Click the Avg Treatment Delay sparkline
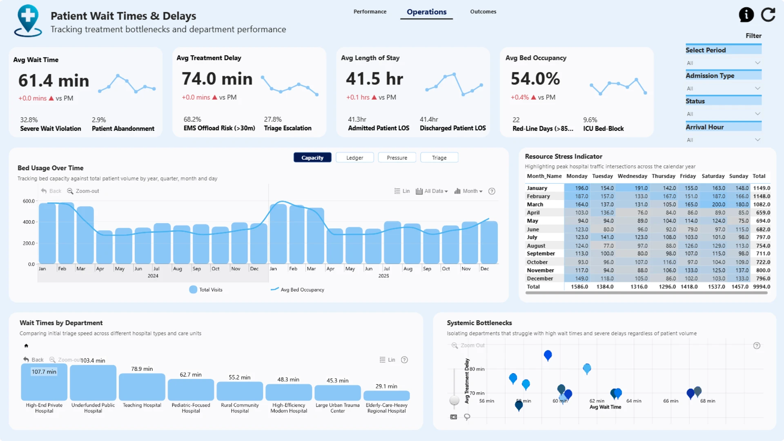This screenshot has width=784, height=441. (290, 86)
